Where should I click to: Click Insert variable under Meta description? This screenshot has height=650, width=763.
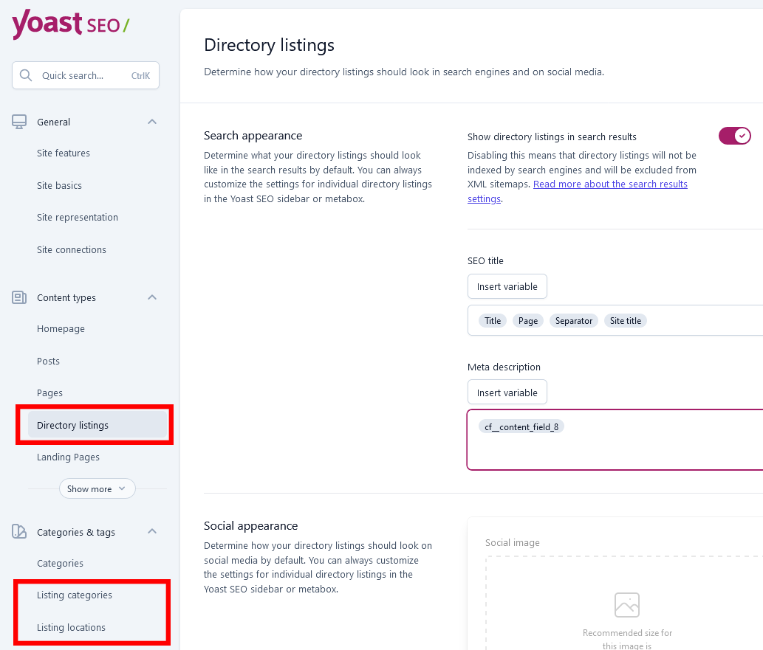507,393
